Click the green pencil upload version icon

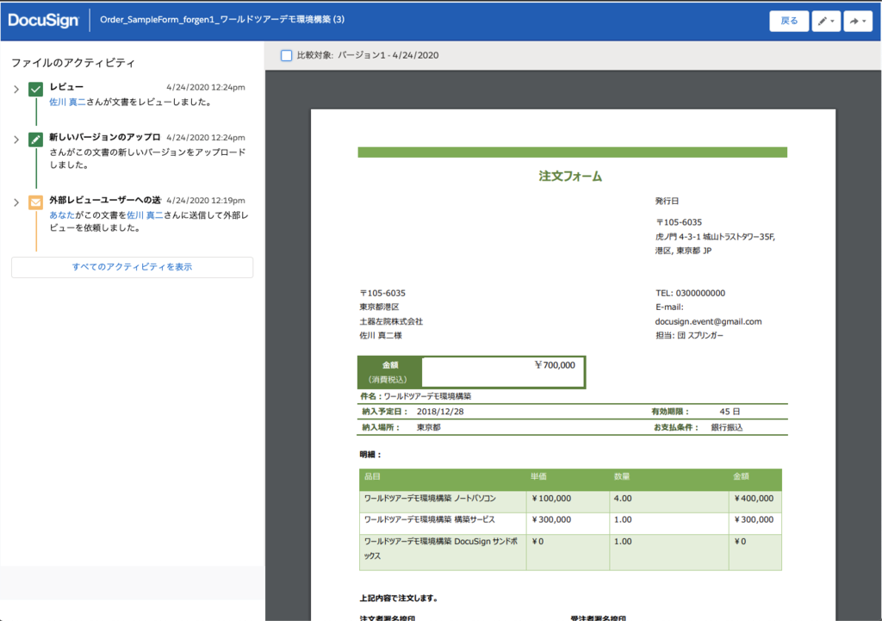coord(36,140)
